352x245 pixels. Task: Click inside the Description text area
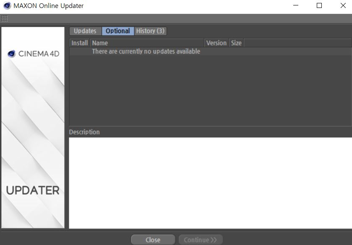click(210, 183)
